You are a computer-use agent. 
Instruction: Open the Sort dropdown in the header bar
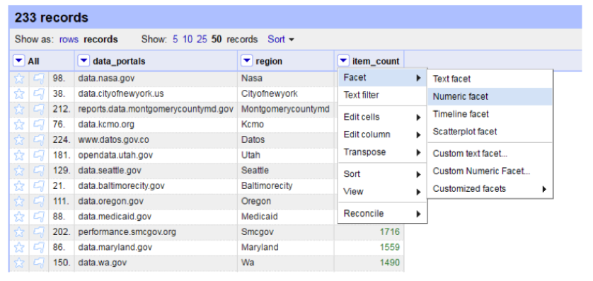281,40
